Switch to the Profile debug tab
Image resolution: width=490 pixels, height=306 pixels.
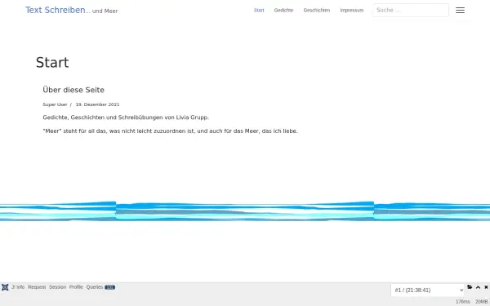click(x=76, y=287)
